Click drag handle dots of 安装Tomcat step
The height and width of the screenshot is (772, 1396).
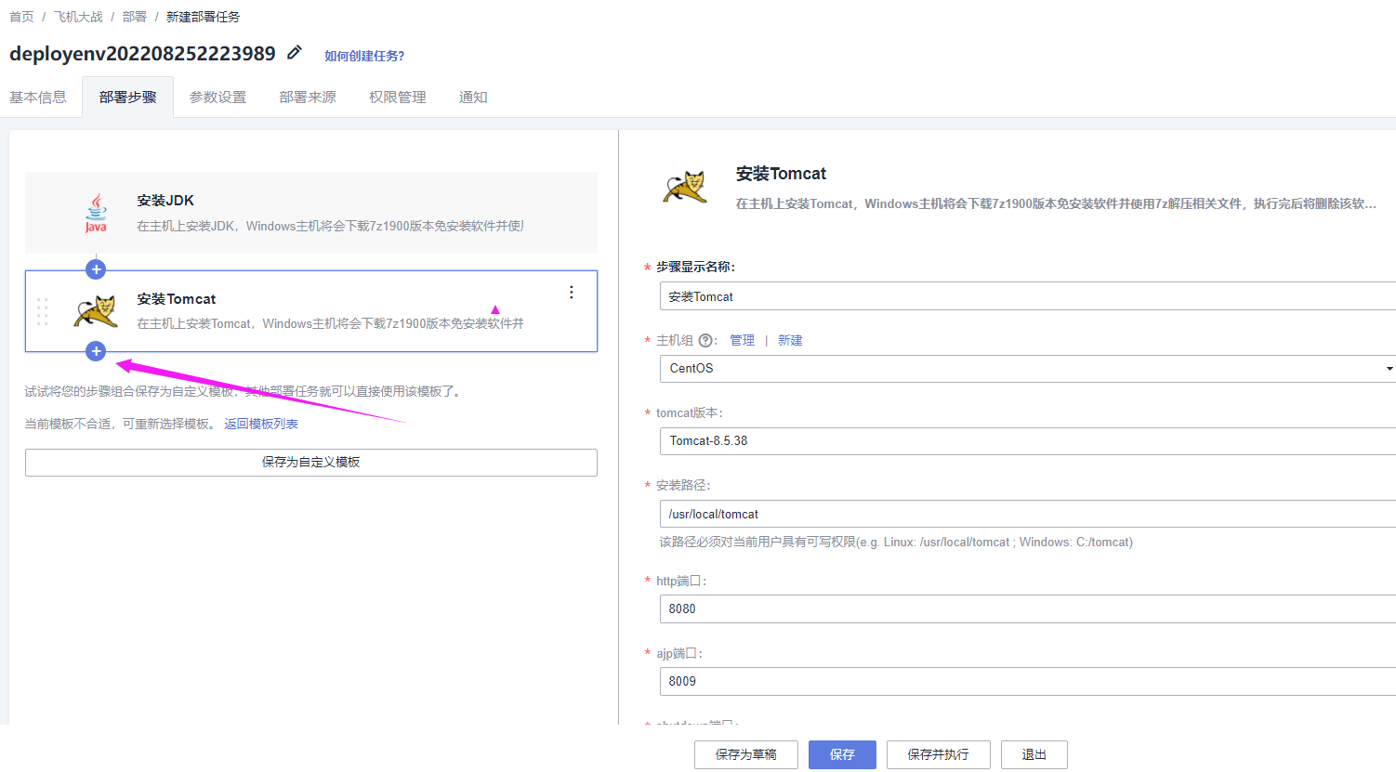[42, 311]
